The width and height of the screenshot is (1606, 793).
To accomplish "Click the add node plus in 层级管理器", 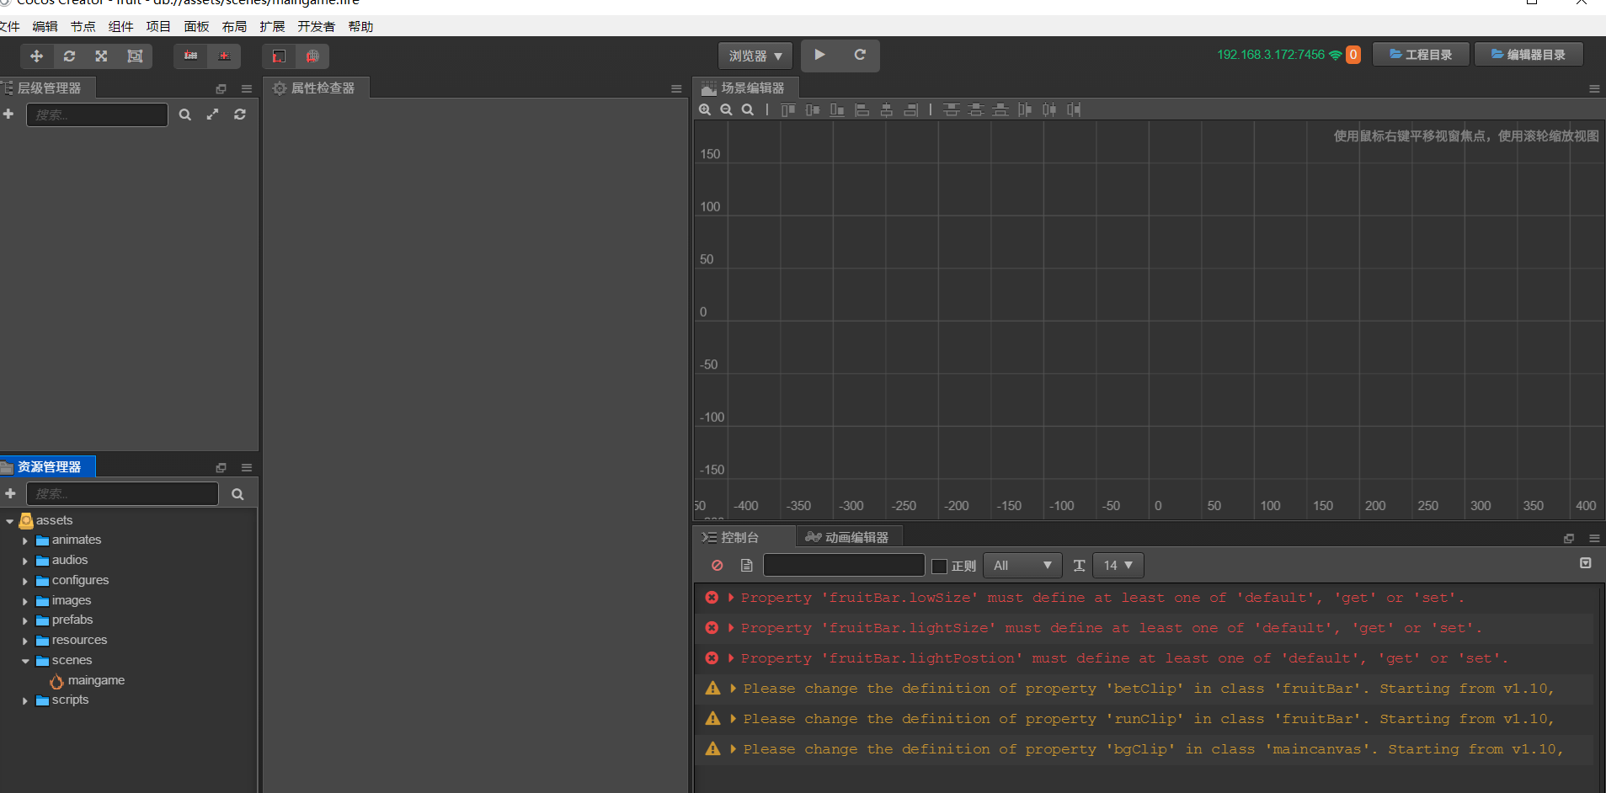I will (9, 114).
